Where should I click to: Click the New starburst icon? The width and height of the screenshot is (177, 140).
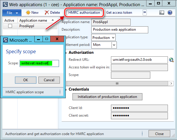[28, 13]
